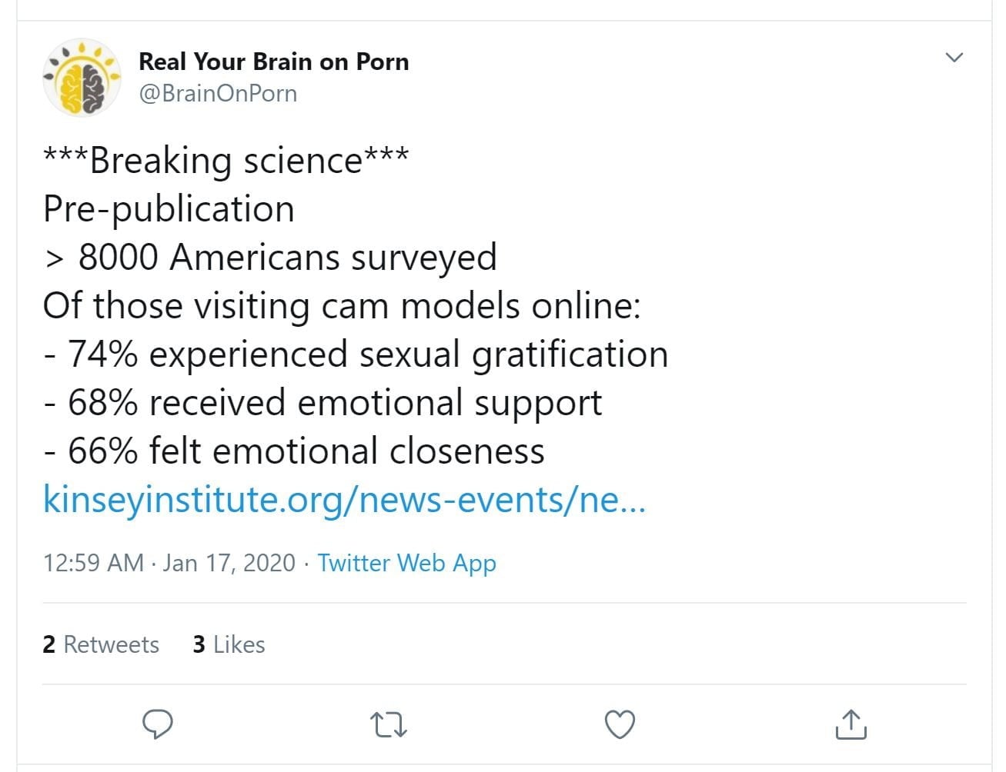Open the kinseyinstitute.org news link
This screenshot has width=1006, height=772.
point(344,500)
